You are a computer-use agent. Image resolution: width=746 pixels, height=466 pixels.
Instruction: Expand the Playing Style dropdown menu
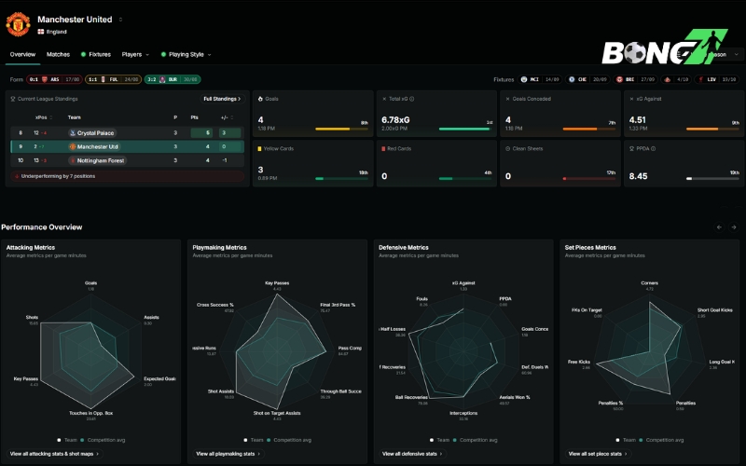pyautogui.click(x=186, y=54)
